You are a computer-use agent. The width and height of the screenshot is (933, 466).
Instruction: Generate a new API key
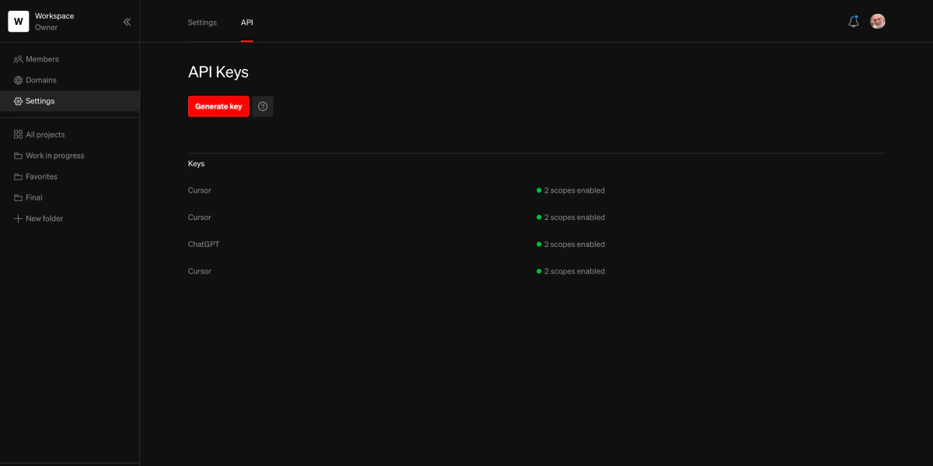coord(218,106)
